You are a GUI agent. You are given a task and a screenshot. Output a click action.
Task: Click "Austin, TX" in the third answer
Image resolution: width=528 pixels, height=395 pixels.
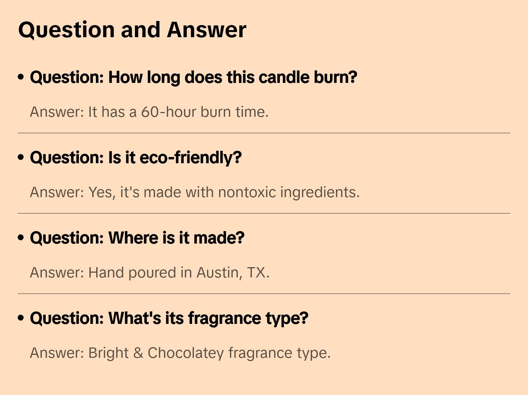232,273
